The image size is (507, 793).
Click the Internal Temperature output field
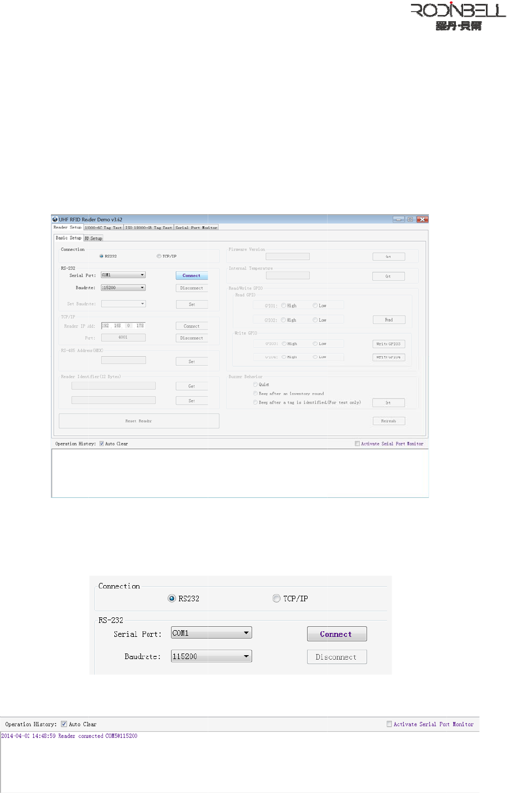coord(288,276)
